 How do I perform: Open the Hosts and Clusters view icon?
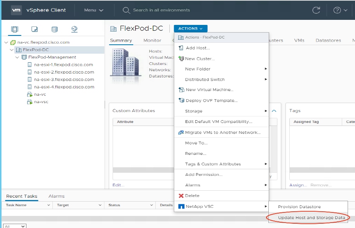point(14,29)
